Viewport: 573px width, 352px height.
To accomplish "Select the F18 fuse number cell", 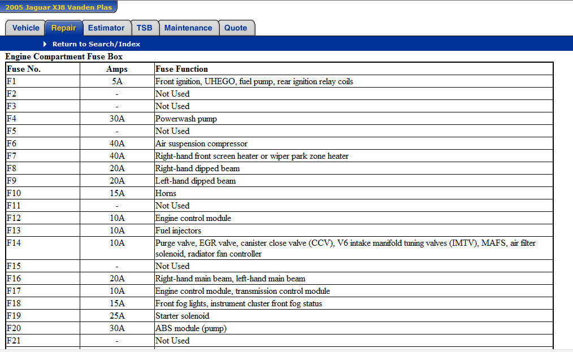I will tap(43, 303).
